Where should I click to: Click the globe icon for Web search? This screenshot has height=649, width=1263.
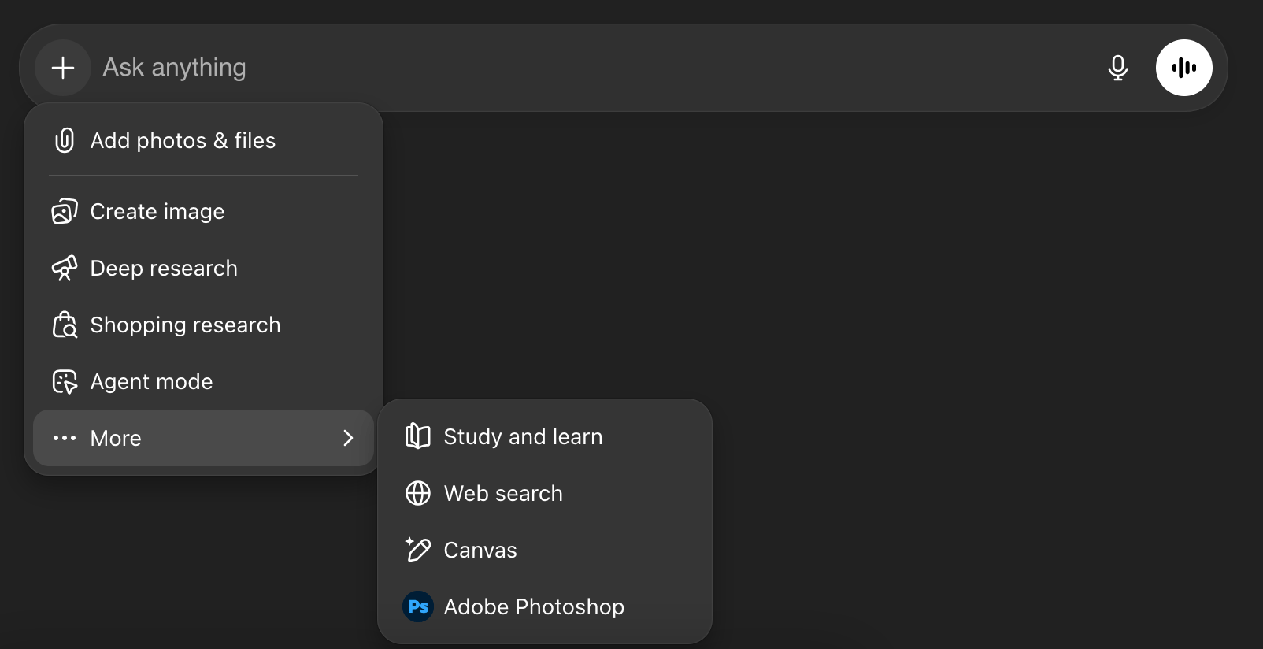[418, 493]
